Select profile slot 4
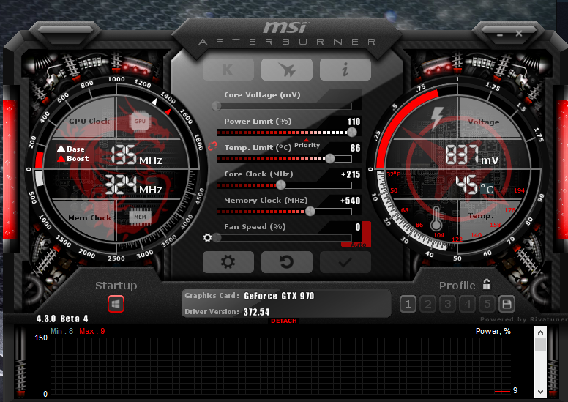 coord(468,304)
